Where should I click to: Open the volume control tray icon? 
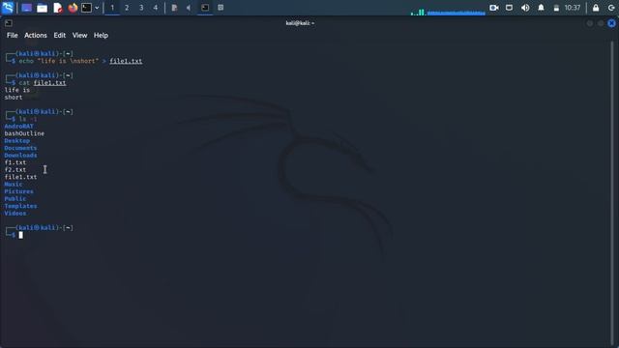[x=525, y=8]
